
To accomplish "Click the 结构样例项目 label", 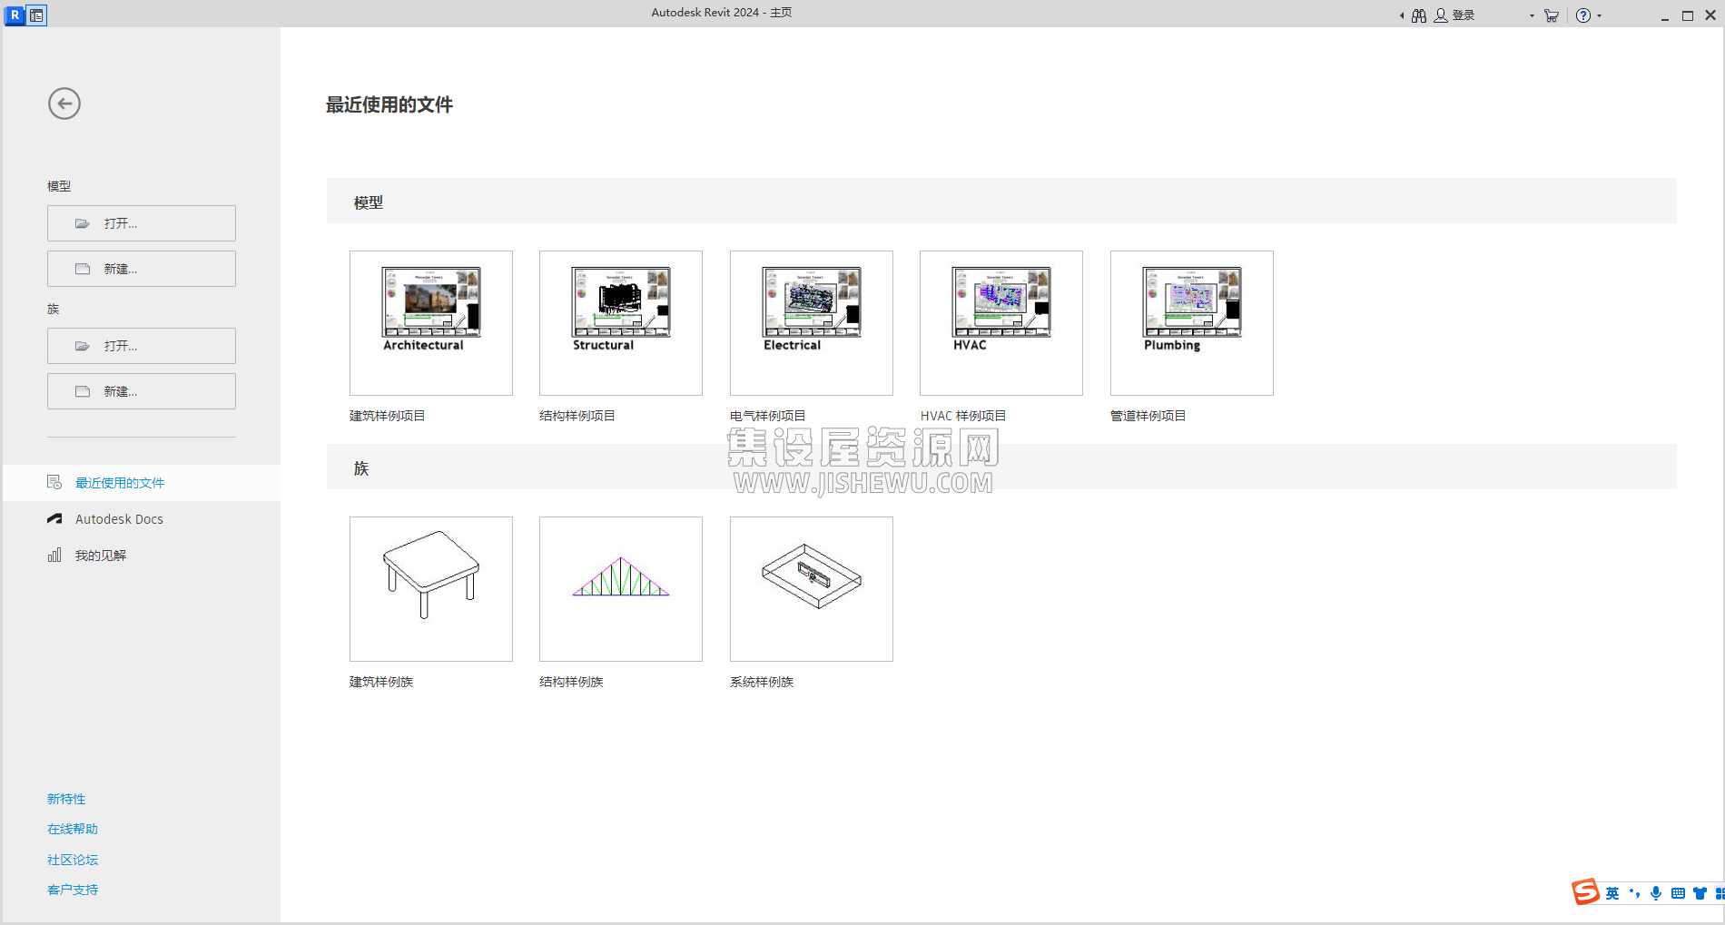I will point(577,416).
